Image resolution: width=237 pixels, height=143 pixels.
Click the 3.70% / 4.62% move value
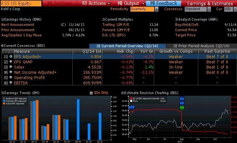[73, 35]
